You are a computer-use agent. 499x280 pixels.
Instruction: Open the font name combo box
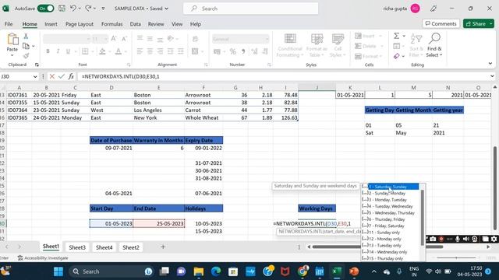66,39
